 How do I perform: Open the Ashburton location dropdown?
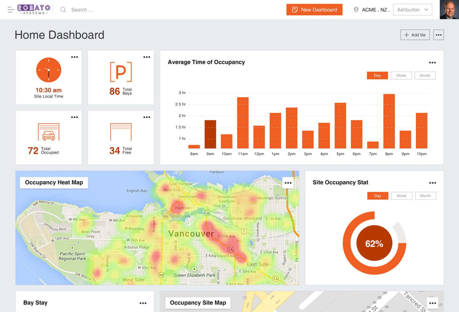pyautogui.click(x=412, y=10)
